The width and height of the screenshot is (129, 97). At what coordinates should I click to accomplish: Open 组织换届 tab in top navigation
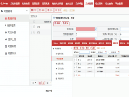tap(26, 4)
